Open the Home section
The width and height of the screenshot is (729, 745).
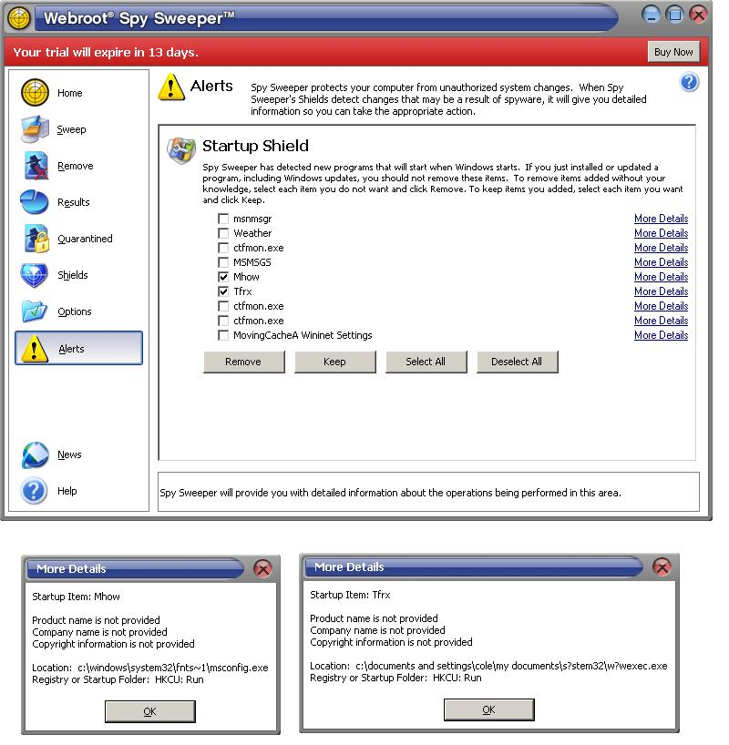tap(70, 93)
